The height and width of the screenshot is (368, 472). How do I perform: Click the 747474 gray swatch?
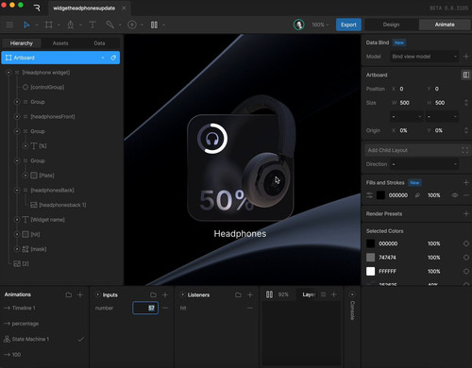[371, 258]
